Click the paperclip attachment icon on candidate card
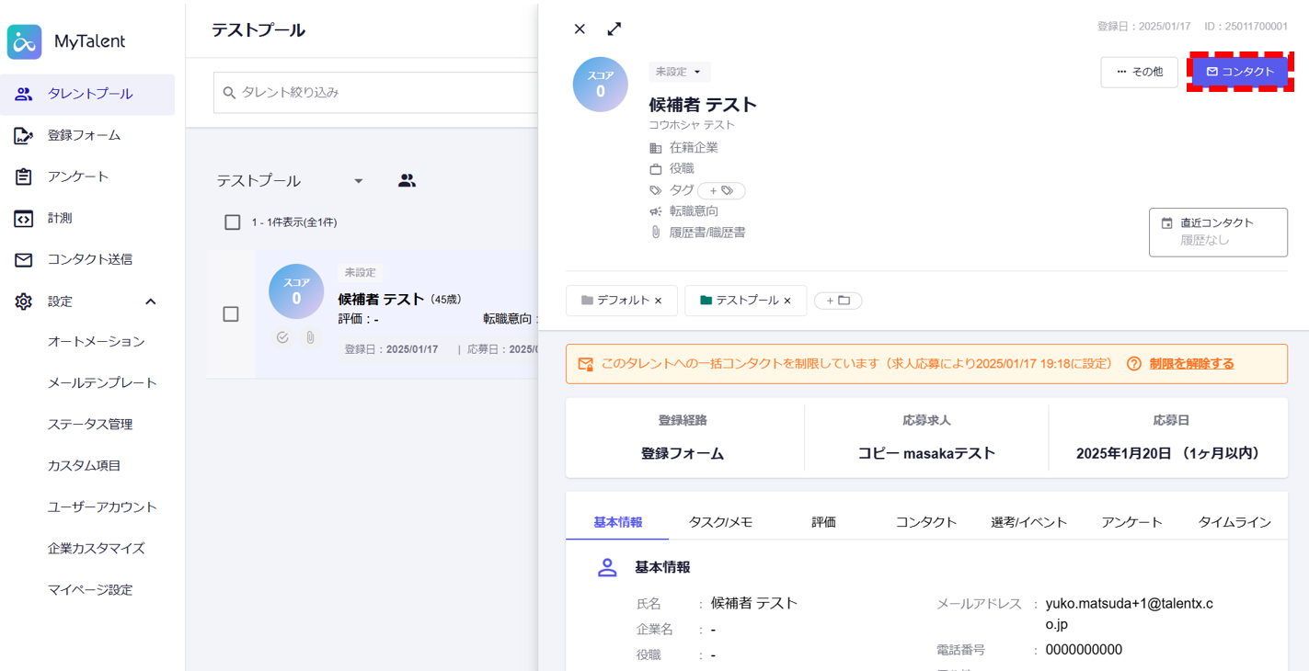Screen dimensions: 1309x671 (x=311, y=337)
